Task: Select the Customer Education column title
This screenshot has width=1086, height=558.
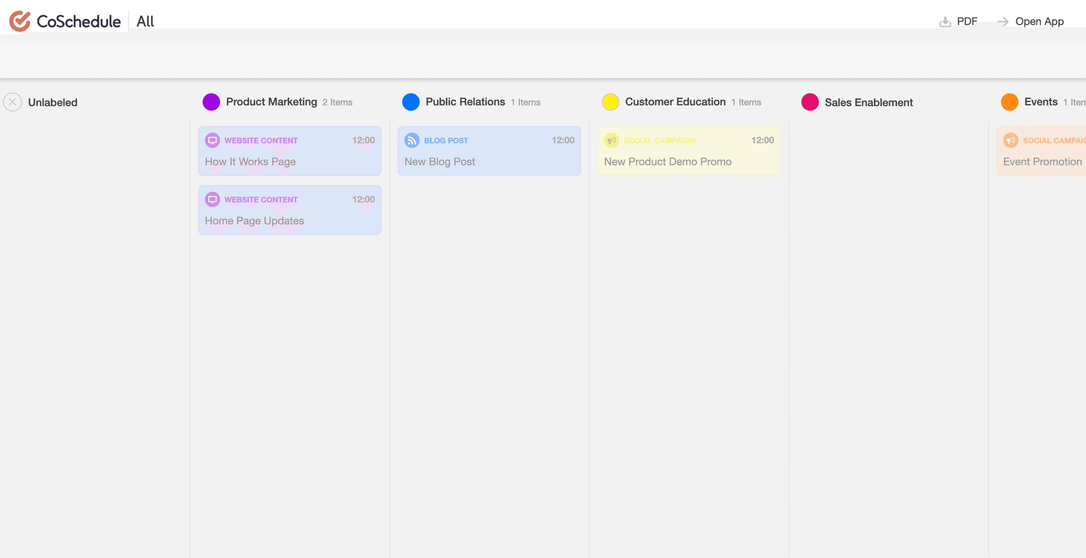Action: pos(675,102)
